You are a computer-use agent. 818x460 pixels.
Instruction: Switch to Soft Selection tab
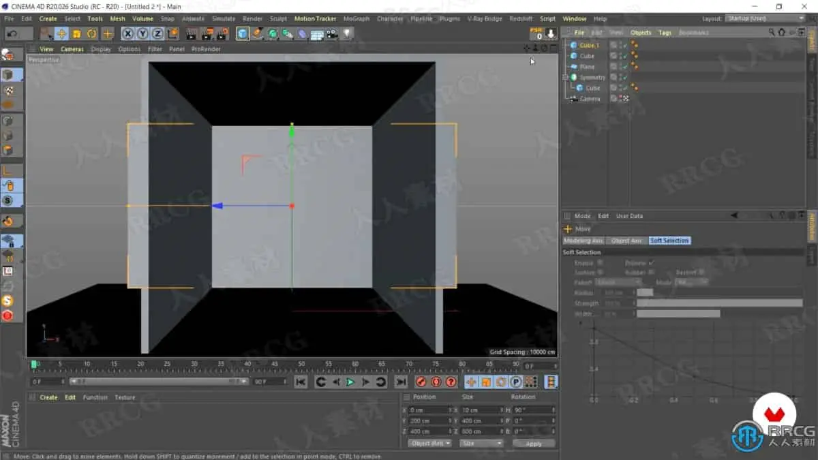[x=669, y=241]
